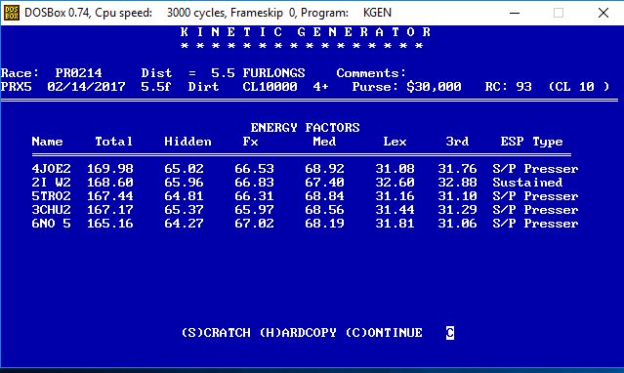Click total value 167.44
624x373 pixels.
pos(110,196)
